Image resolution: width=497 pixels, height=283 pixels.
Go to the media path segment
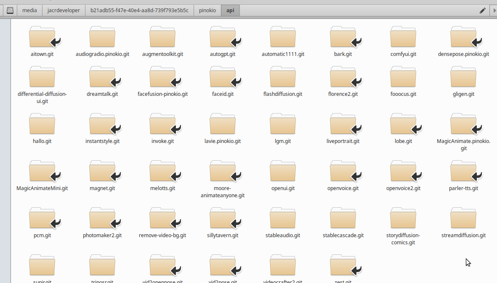29,11
